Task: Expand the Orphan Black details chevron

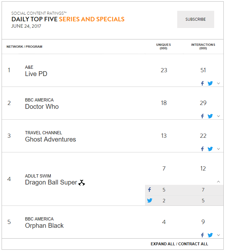Action: [218, 235]
